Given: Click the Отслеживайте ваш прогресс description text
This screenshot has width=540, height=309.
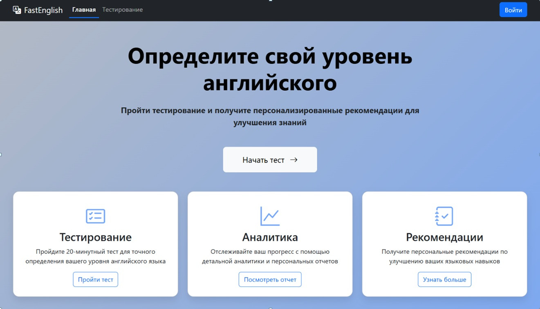Looking at the screenshot, I should pos(270,256).
